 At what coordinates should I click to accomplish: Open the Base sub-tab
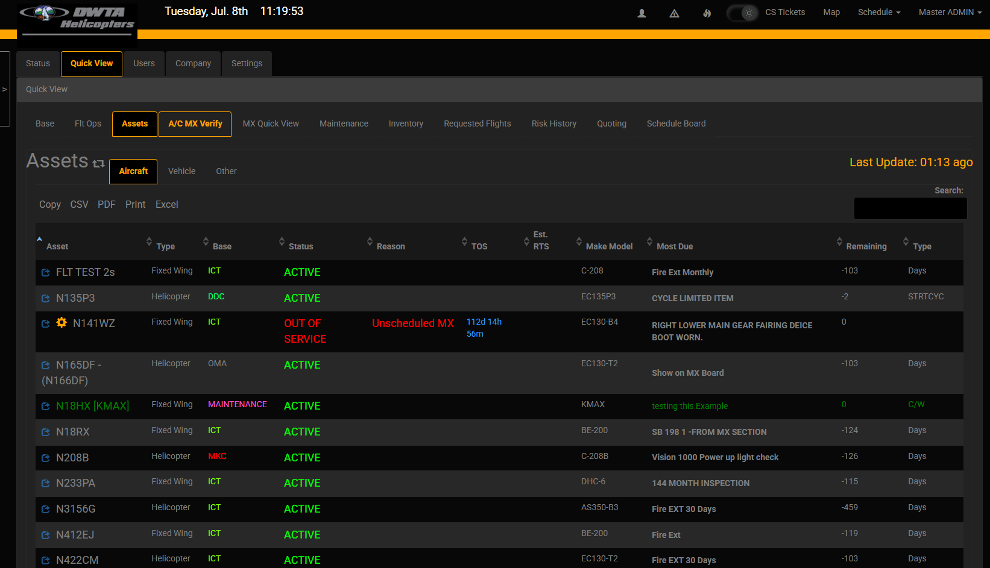pyautogui.click(x=45, y=123)
